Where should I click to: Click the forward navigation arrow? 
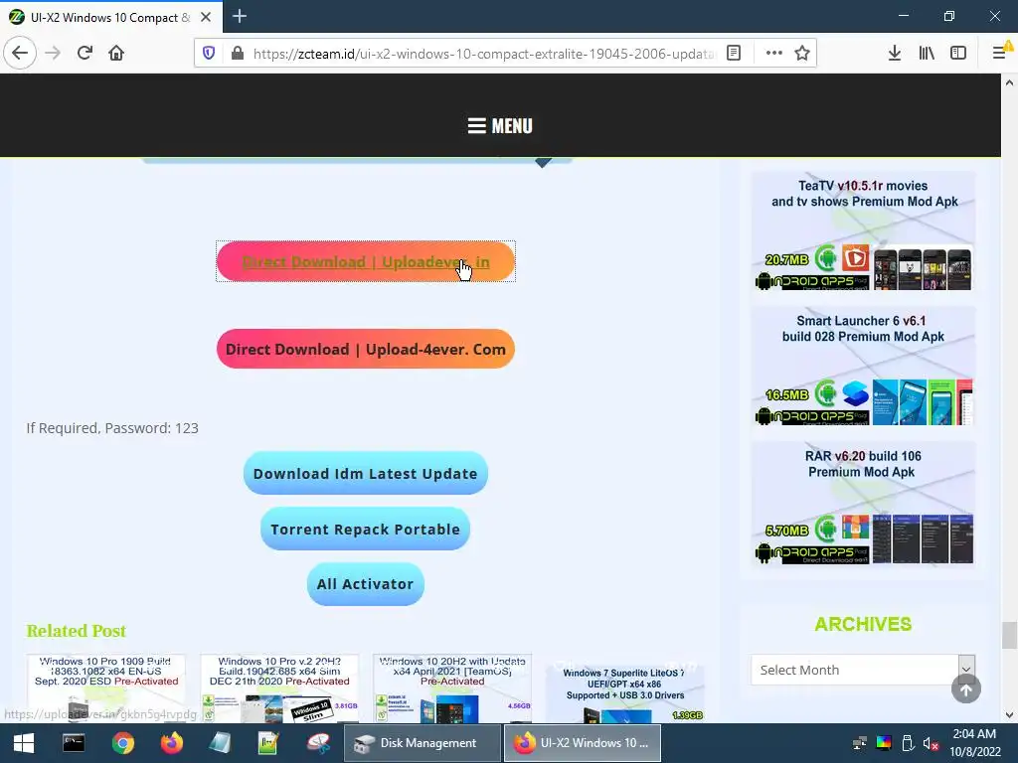coord(54,54)
